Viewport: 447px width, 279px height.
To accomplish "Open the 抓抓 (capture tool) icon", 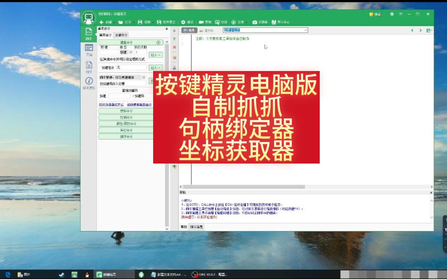I will 217,22.
